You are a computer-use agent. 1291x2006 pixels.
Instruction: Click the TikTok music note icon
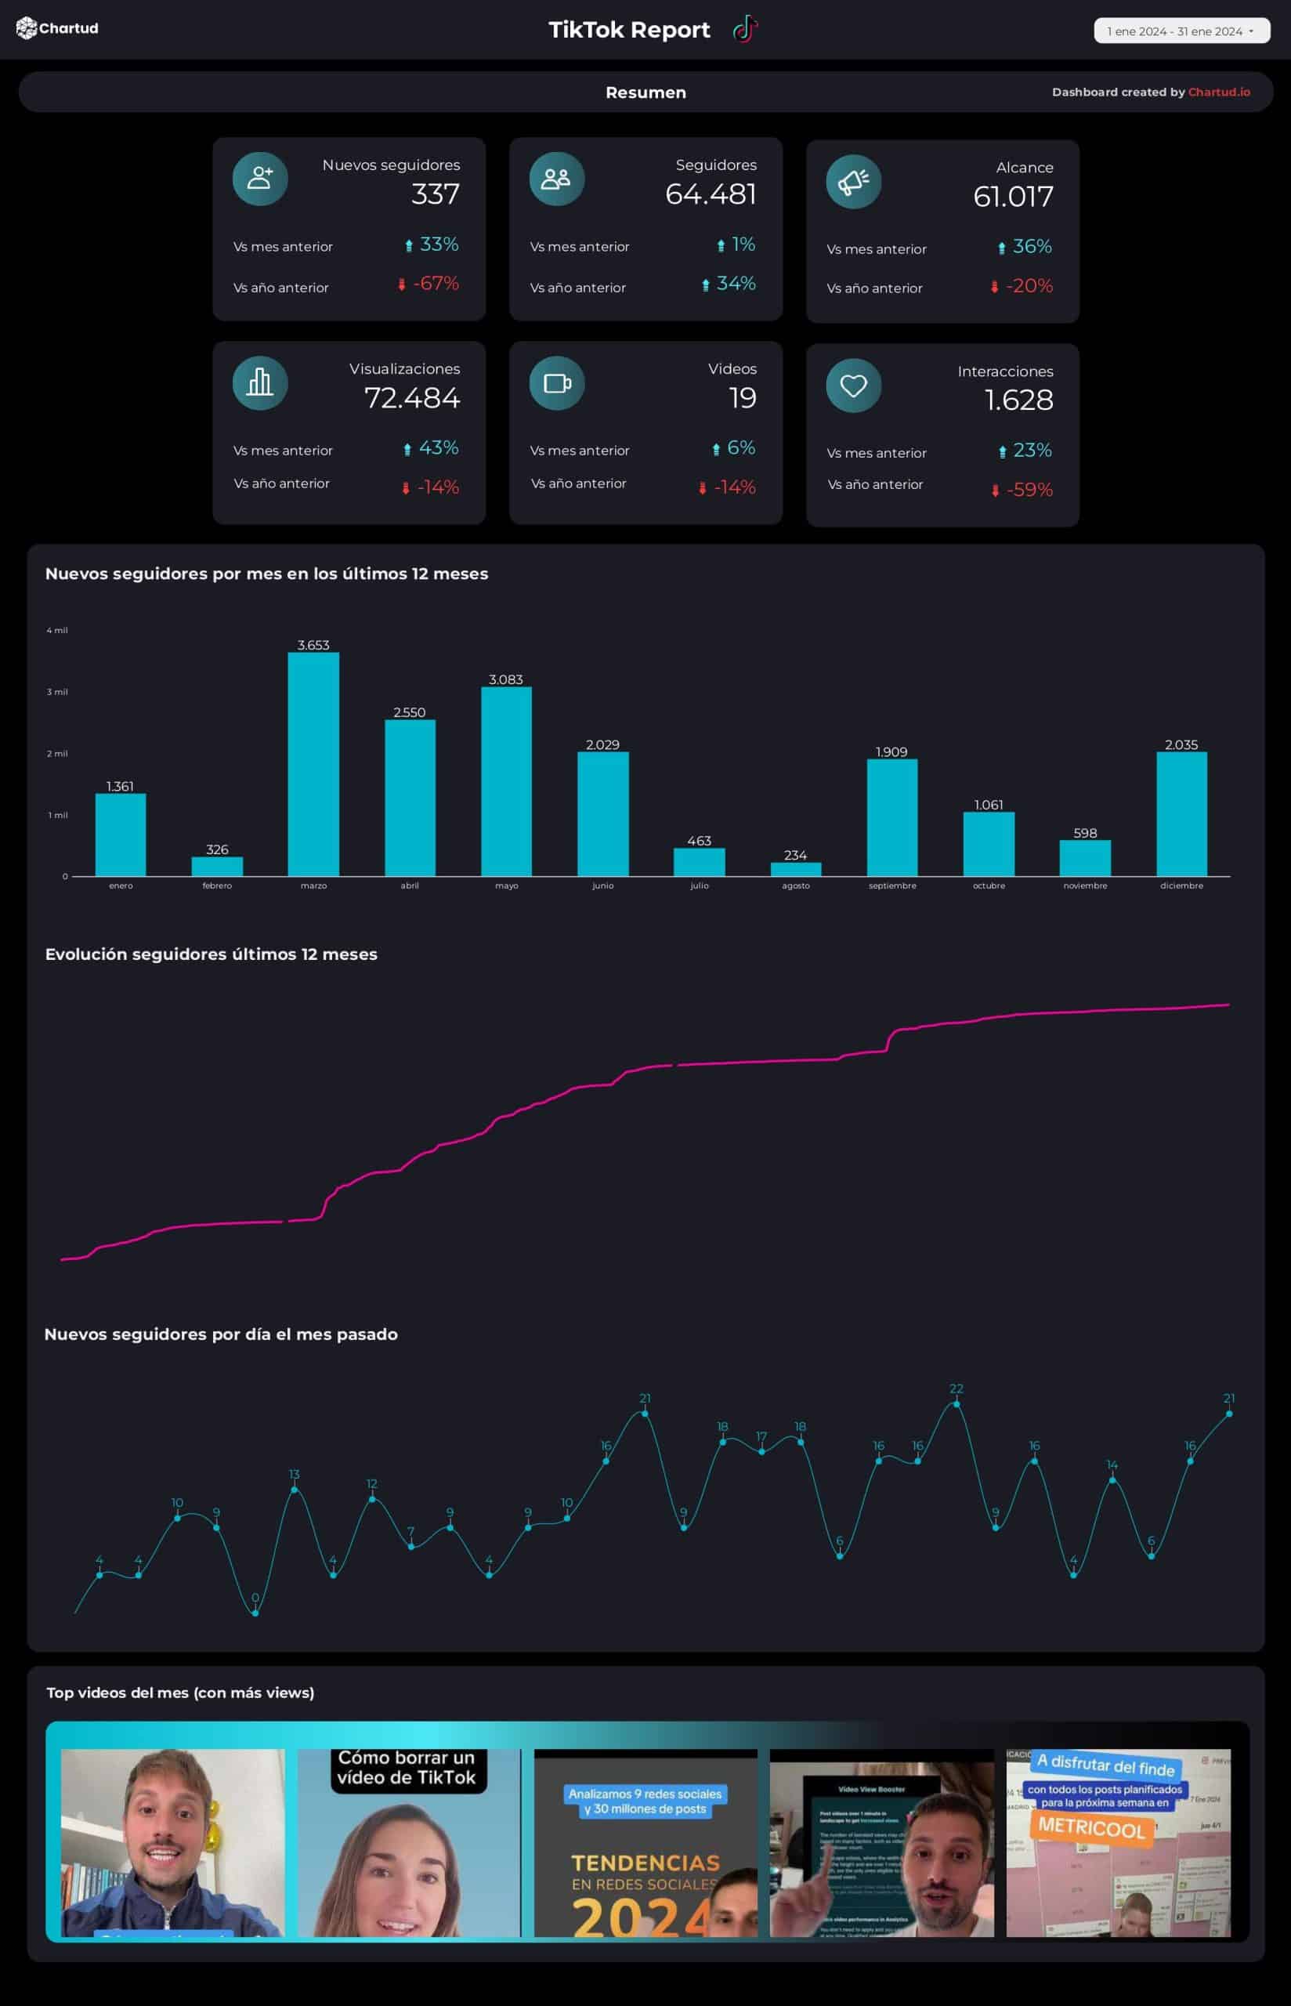[x=744, y=29]
